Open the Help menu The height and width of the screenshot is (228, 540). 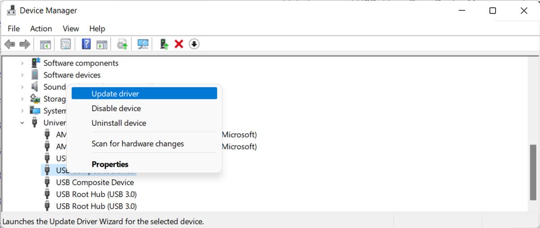click(x=97, y=28)
